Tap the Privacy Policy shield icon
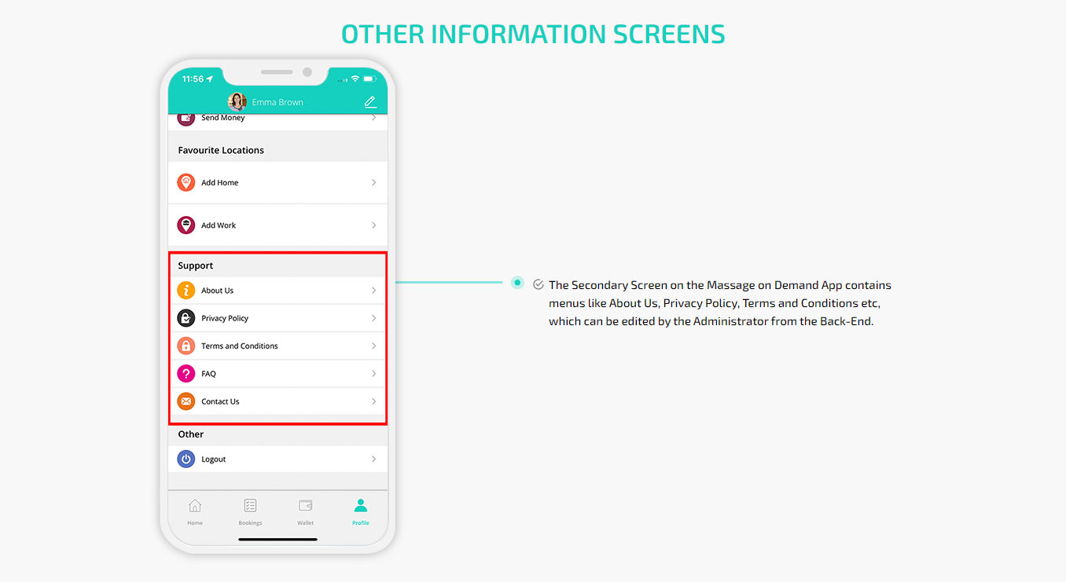This screenshot has width=1066, height=582. tap(186, 318)
